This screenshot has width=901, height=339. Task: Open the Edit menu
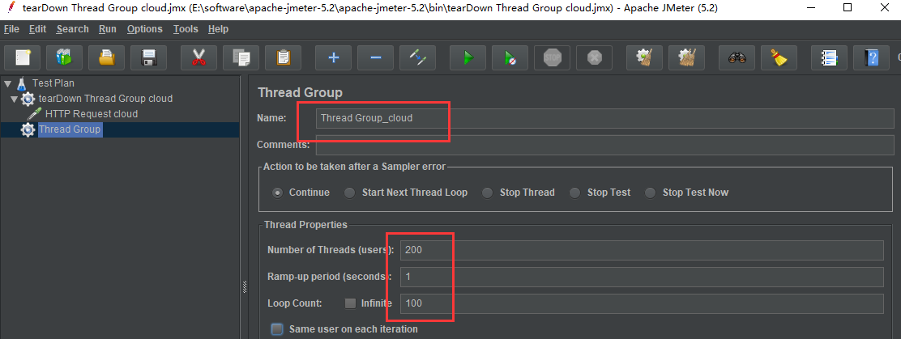pos(38,29)
